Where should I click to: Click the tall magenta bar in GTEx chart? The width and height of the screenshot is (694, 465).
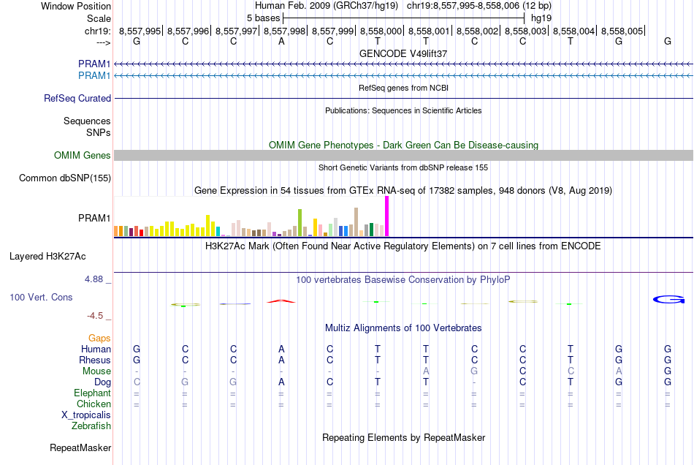[x=387, y=216]
